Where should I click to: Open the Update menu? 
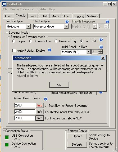(x=41, y=9)
